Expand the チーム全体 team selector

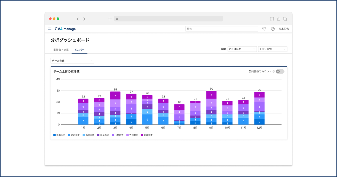(x=72, y=61)
